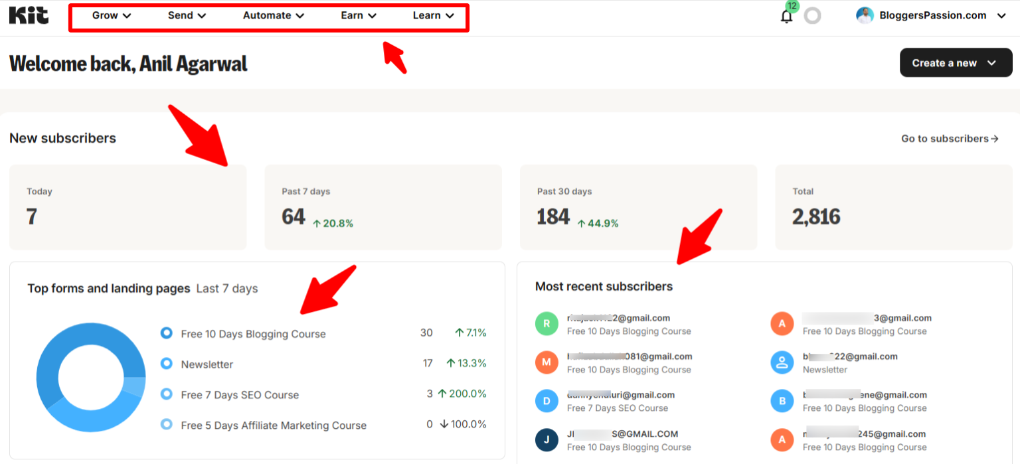Select the bullet marker next to Free 10 Days Blogging Course

coord(166,333)
